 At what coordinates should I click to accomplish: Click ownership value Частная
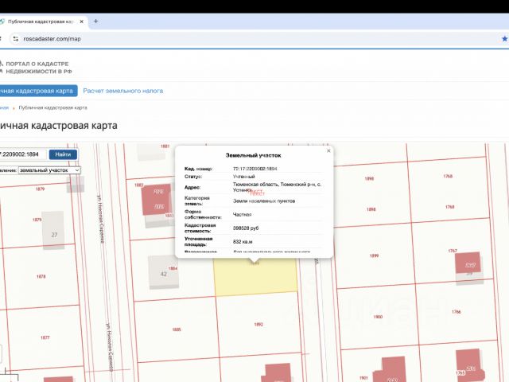click(x=242, y=214)
